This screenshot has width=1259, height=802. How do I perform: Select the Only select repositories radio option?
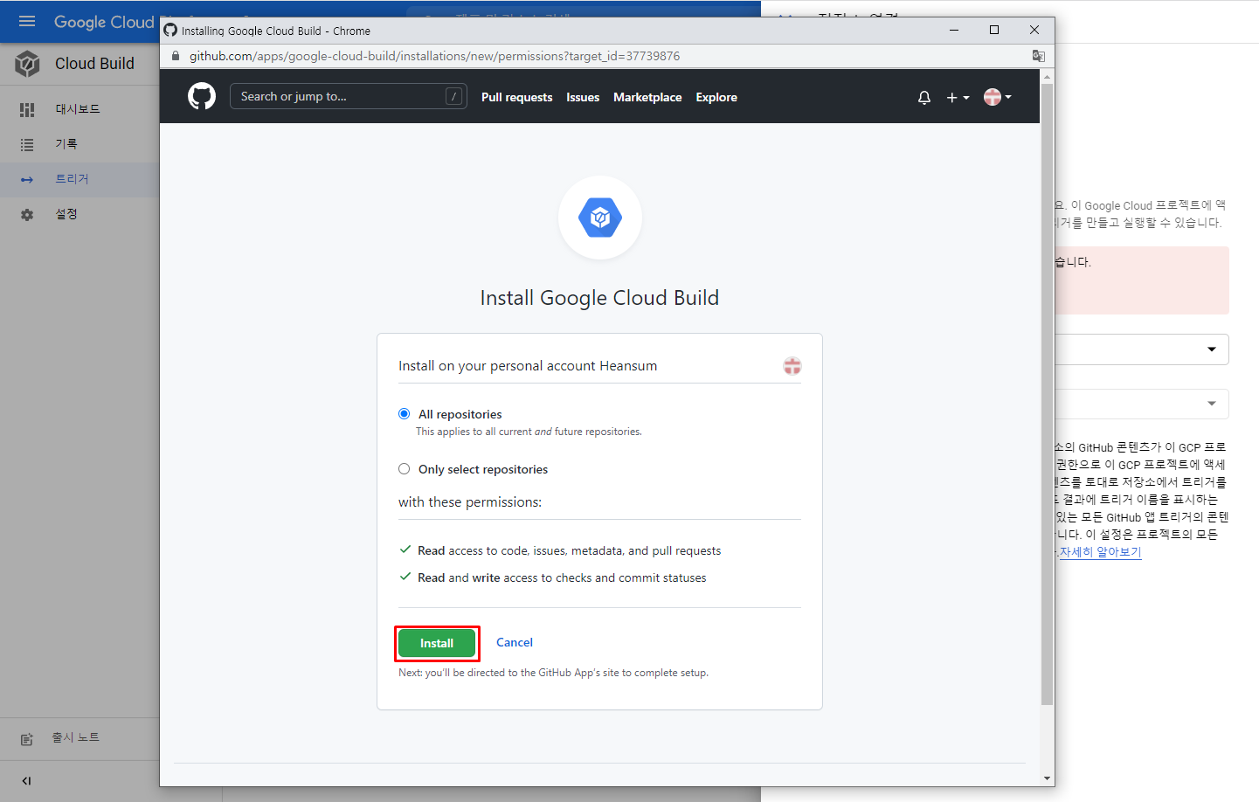click(x=404, y=469)
